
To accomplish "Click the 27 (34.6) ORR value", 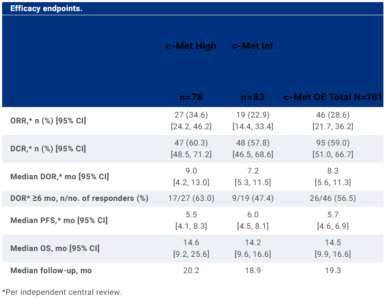I will click(191, 115).
